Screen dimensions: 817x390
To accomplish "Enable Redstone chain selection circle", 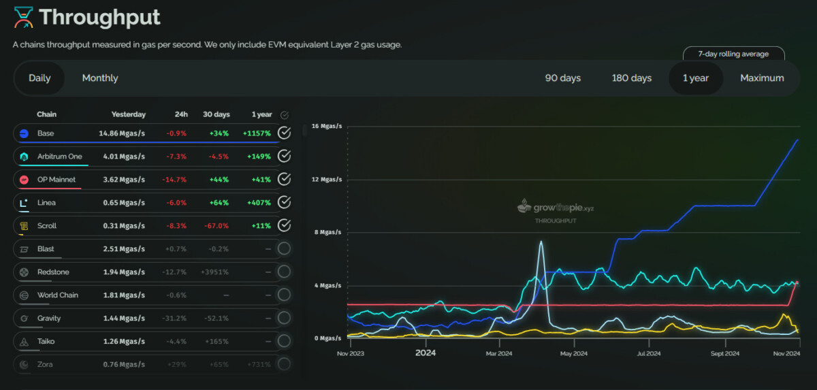I will click(x=285, y=272).
